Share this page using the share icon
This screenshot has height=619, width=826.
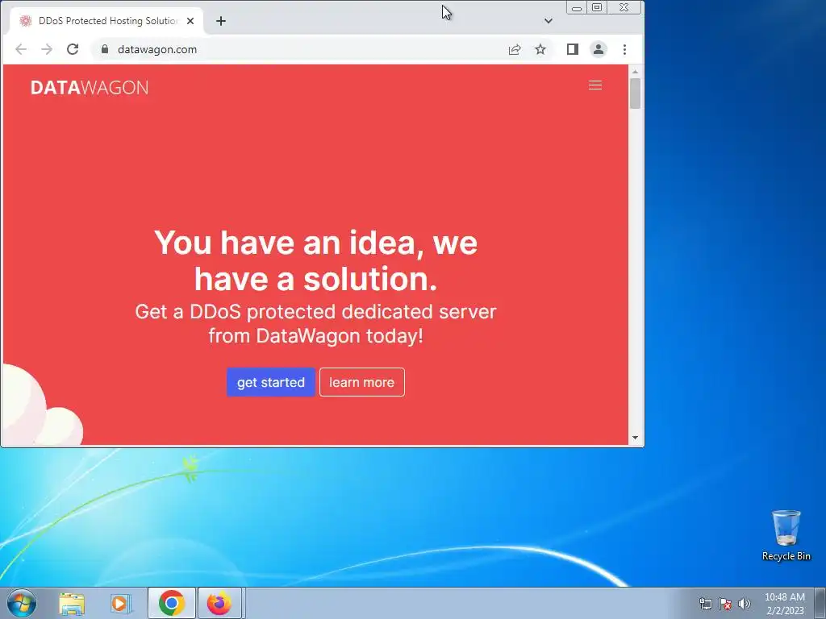515,49
